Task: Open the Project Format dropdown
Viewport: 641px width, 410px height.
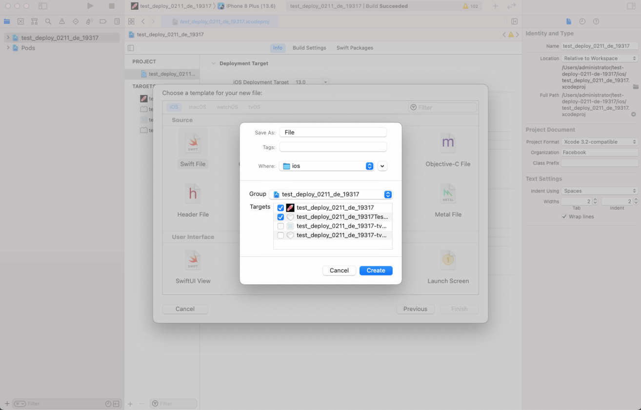Action: coord(600,142)
